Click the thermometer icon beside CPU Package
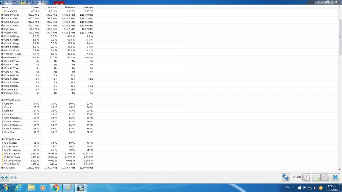Screen dimensions: 342x192 (2, 143)
